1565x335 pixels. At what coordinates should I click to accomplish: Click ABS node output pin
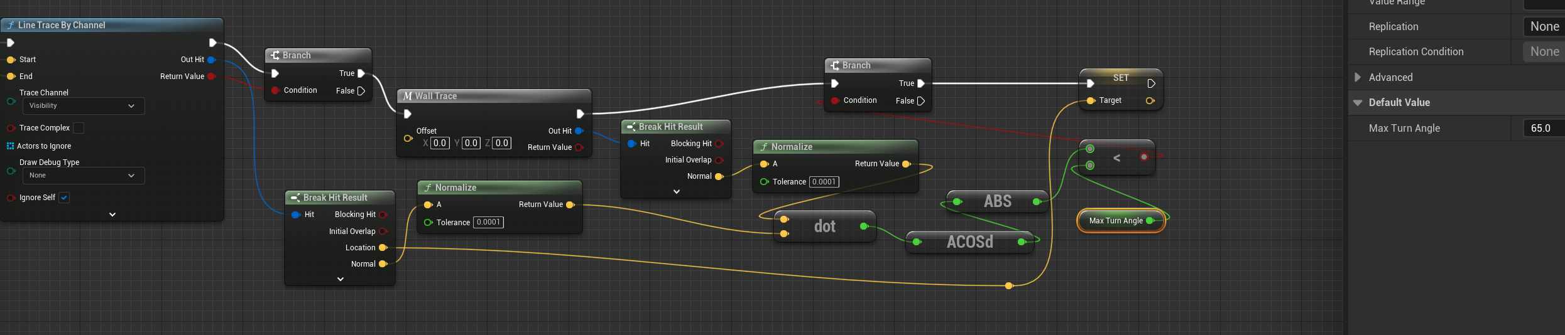click(1037, 201)
